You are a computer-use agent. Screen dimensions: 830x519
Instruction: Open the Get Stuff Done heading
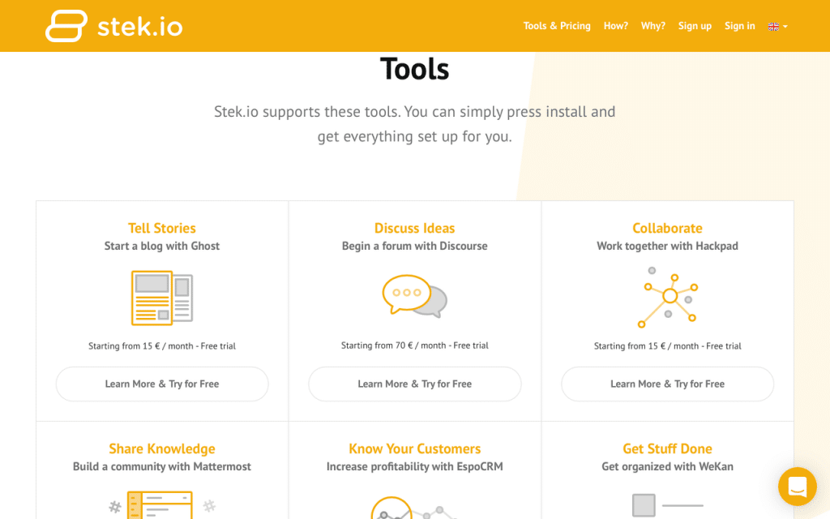(x=668, y=449)
